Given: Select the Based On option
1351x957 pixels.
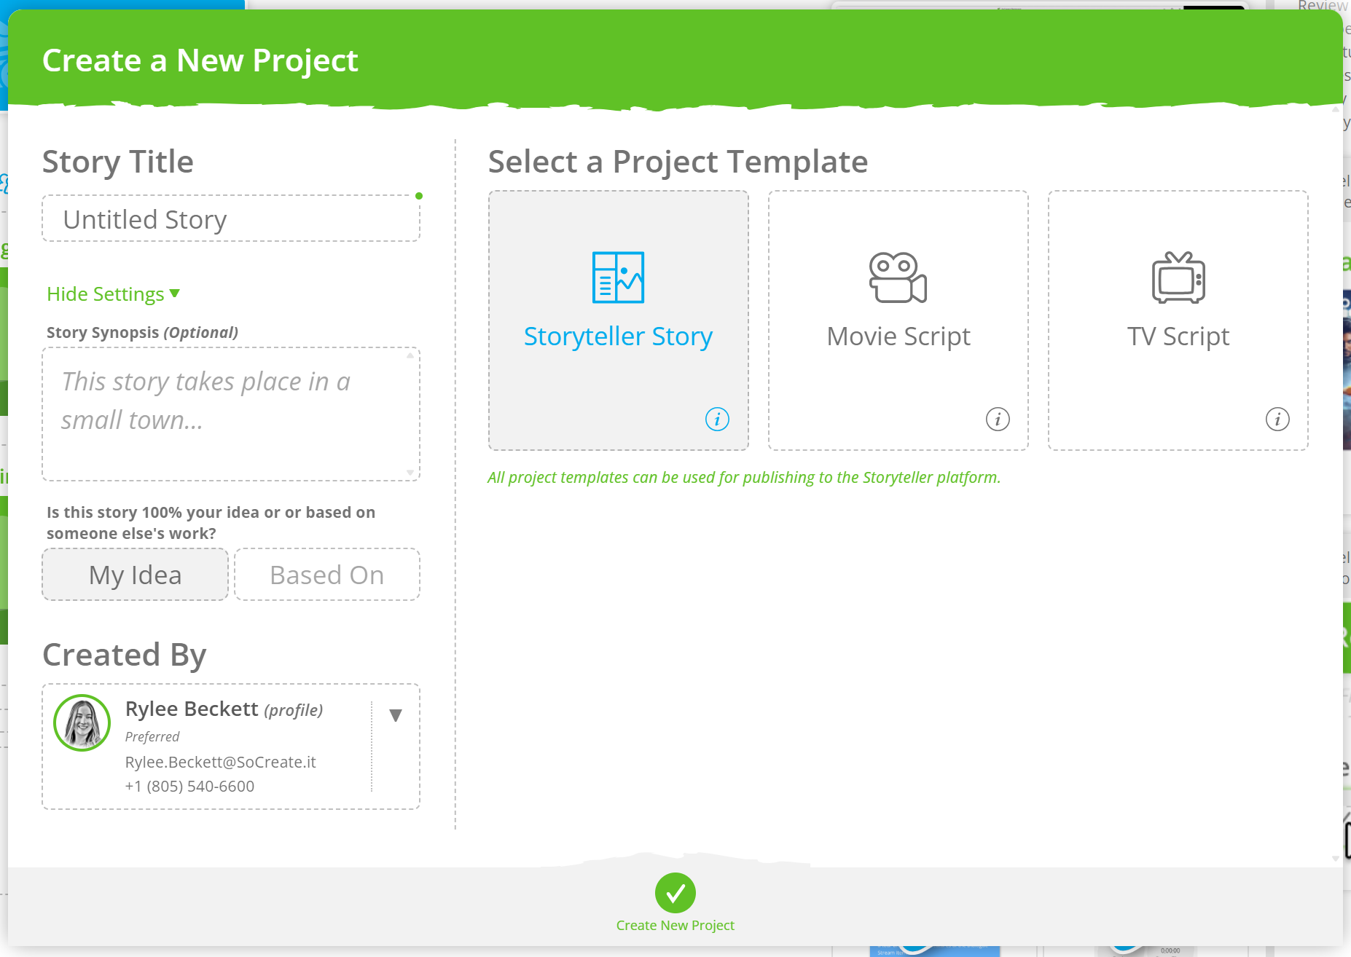Looking at the screenshot, I should [327, 575].
